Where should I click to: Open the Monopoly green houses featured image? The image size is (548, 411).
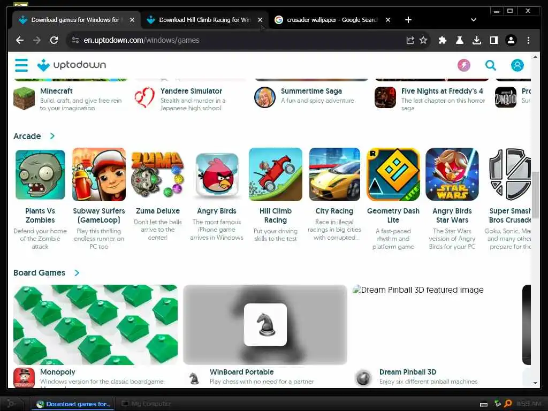point(95,325)
